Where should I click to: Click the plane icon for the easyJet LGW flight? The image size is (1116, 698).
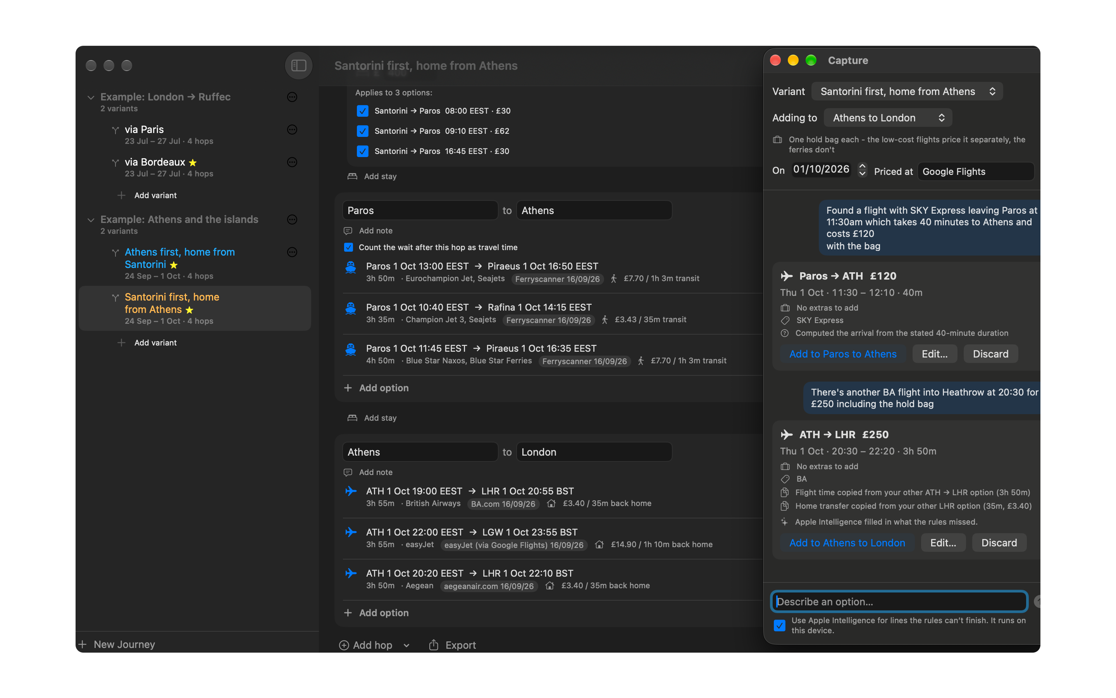click(x=351, y=532)
